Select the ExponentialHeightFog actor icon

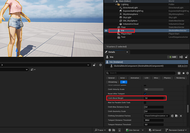pyautogui.click(x=121, y=11)
